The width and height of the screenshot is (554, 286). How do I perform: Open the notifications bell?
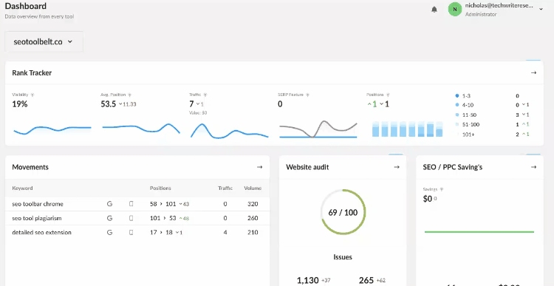point(434,10)
